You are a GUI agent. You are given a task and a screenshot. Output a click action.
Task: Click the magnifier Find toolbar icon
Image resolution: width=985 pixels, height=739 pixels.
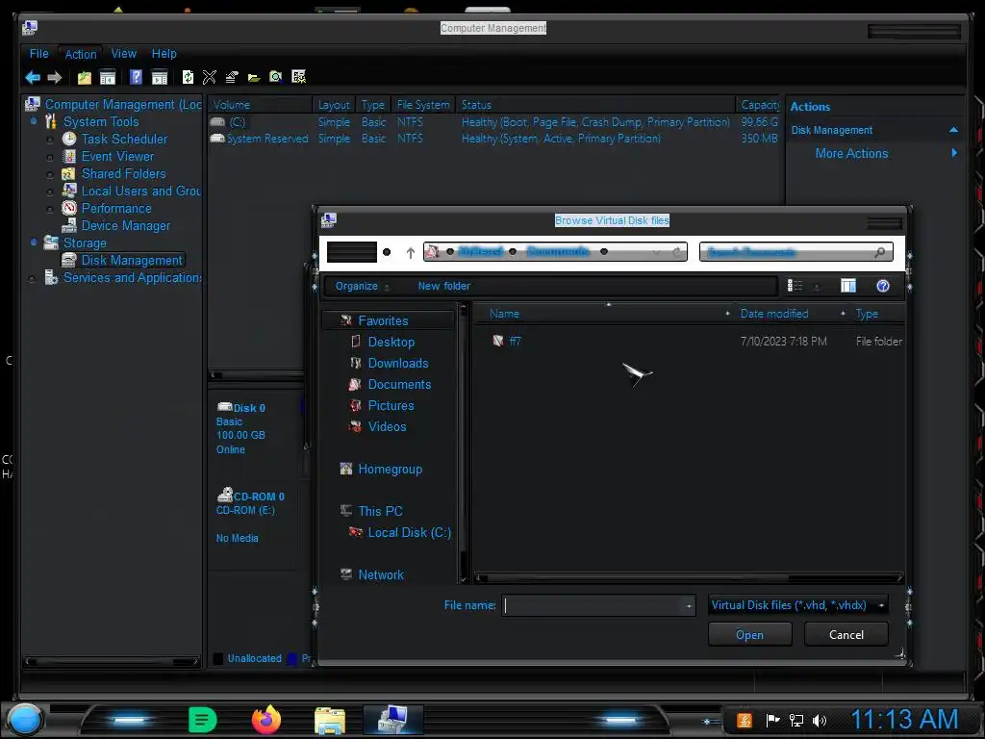[276, 77]
